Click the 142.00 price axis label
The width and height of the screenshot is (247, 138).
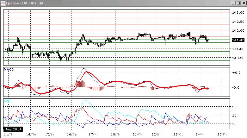point(238,30)
